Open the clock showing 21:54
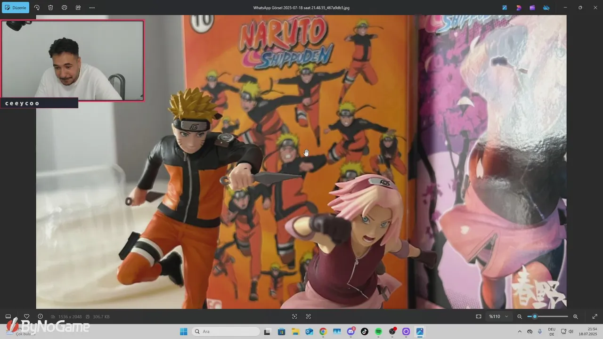Viewport: 603px width, 339px height. 588,331
